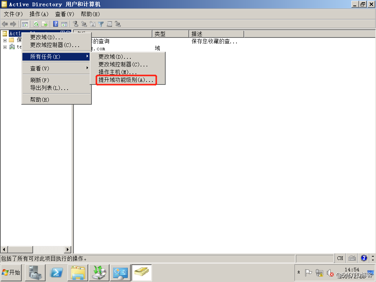Screen dimensions: 376x282
Task: Open Windows Explorer from the taskbar
Action: [x=78, y=273]
